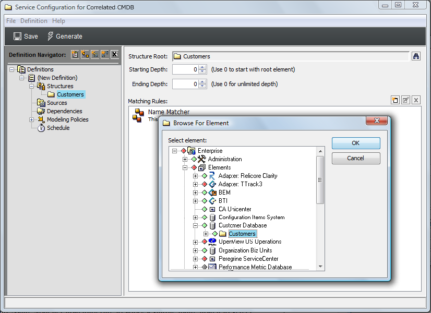Click the Save floppy disk icon

tap(17, 37)
